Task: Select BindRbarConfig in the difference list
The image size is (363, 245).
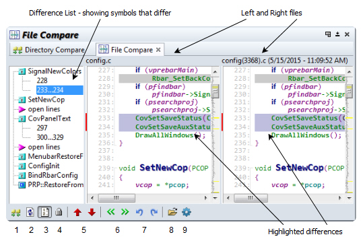Action: coord(53,176)
